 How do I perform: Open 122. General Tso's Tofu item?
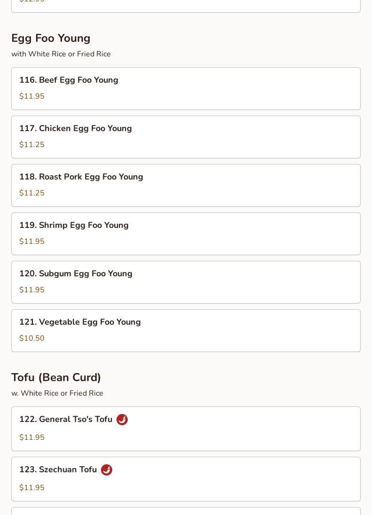point(186,429)
